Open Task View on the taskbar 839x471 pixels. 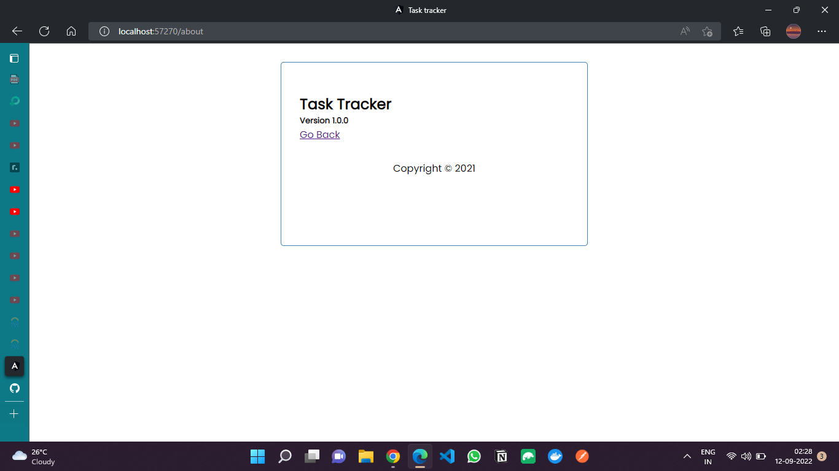[x=312, y=456]
